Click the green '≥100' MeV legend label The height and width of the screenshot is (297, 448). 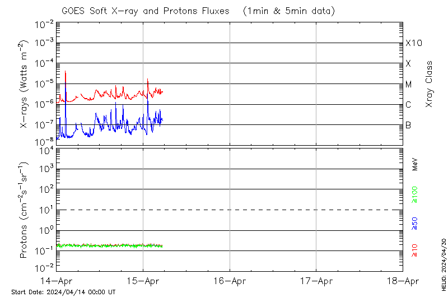pos(415,195)
